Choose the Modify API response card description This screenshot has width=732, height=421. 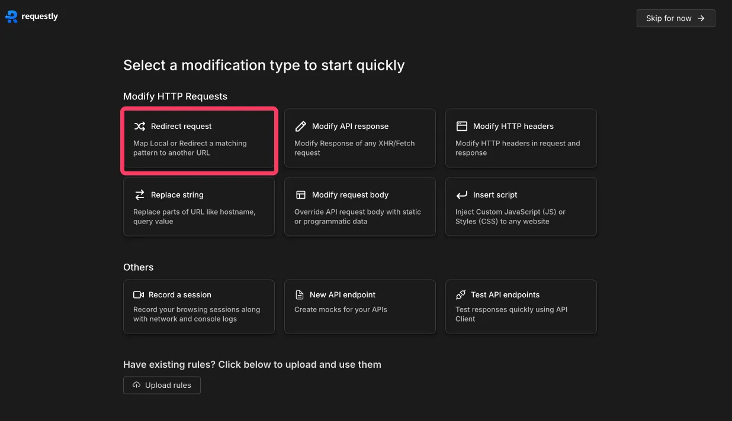coord(354,148)
